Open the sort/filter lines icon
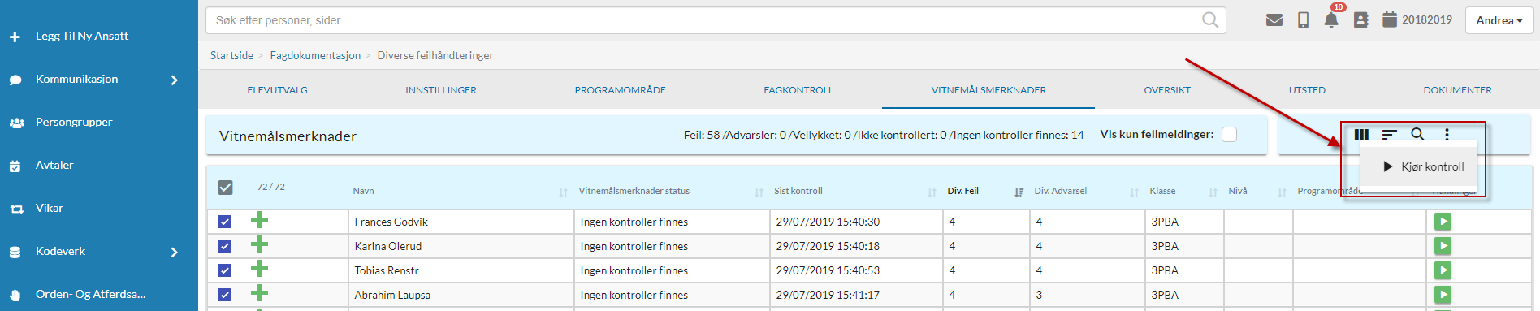Screen dimensions: 1540x311 pyautogui.click(x=1390, y=135)
